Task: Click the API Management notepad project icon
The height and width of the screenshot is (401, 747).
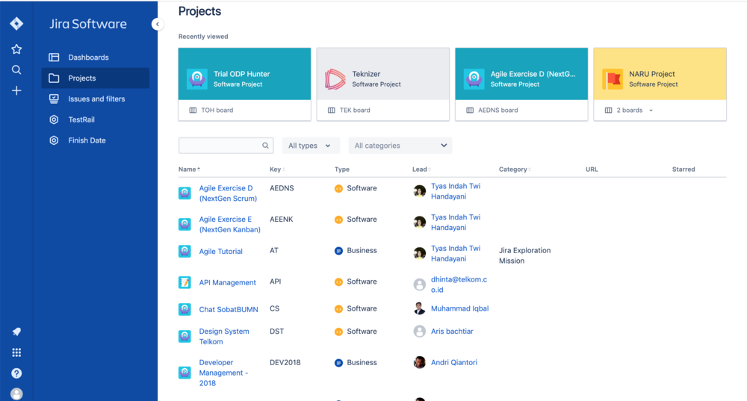Action: pyautogui.click(x=185, y=282)
